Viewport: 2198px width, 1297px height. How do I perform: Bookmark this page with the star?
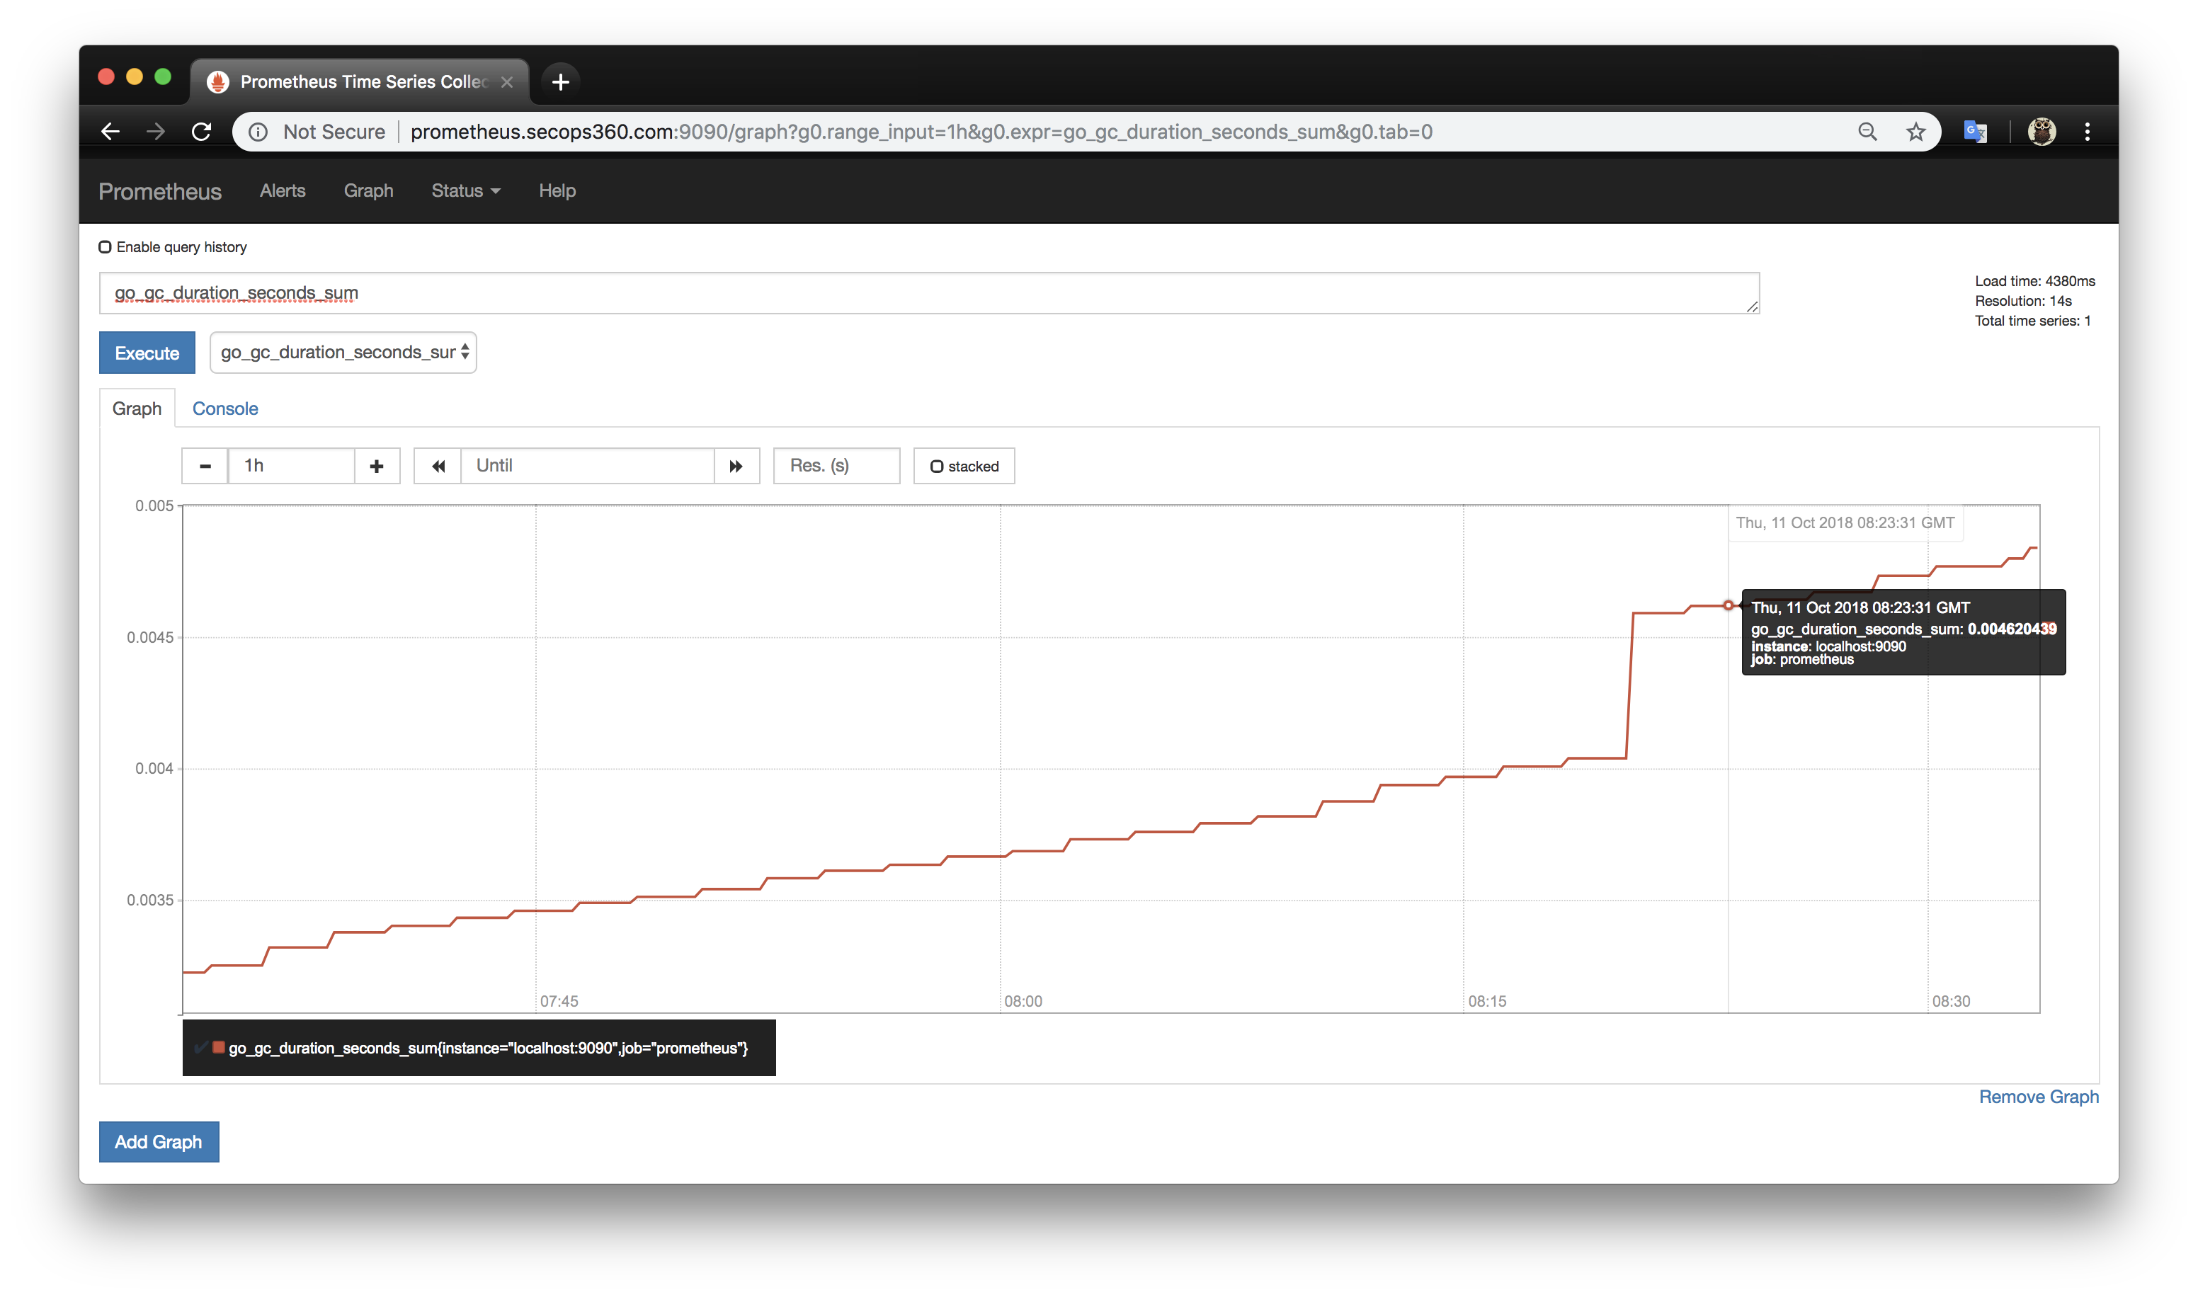1915,132
